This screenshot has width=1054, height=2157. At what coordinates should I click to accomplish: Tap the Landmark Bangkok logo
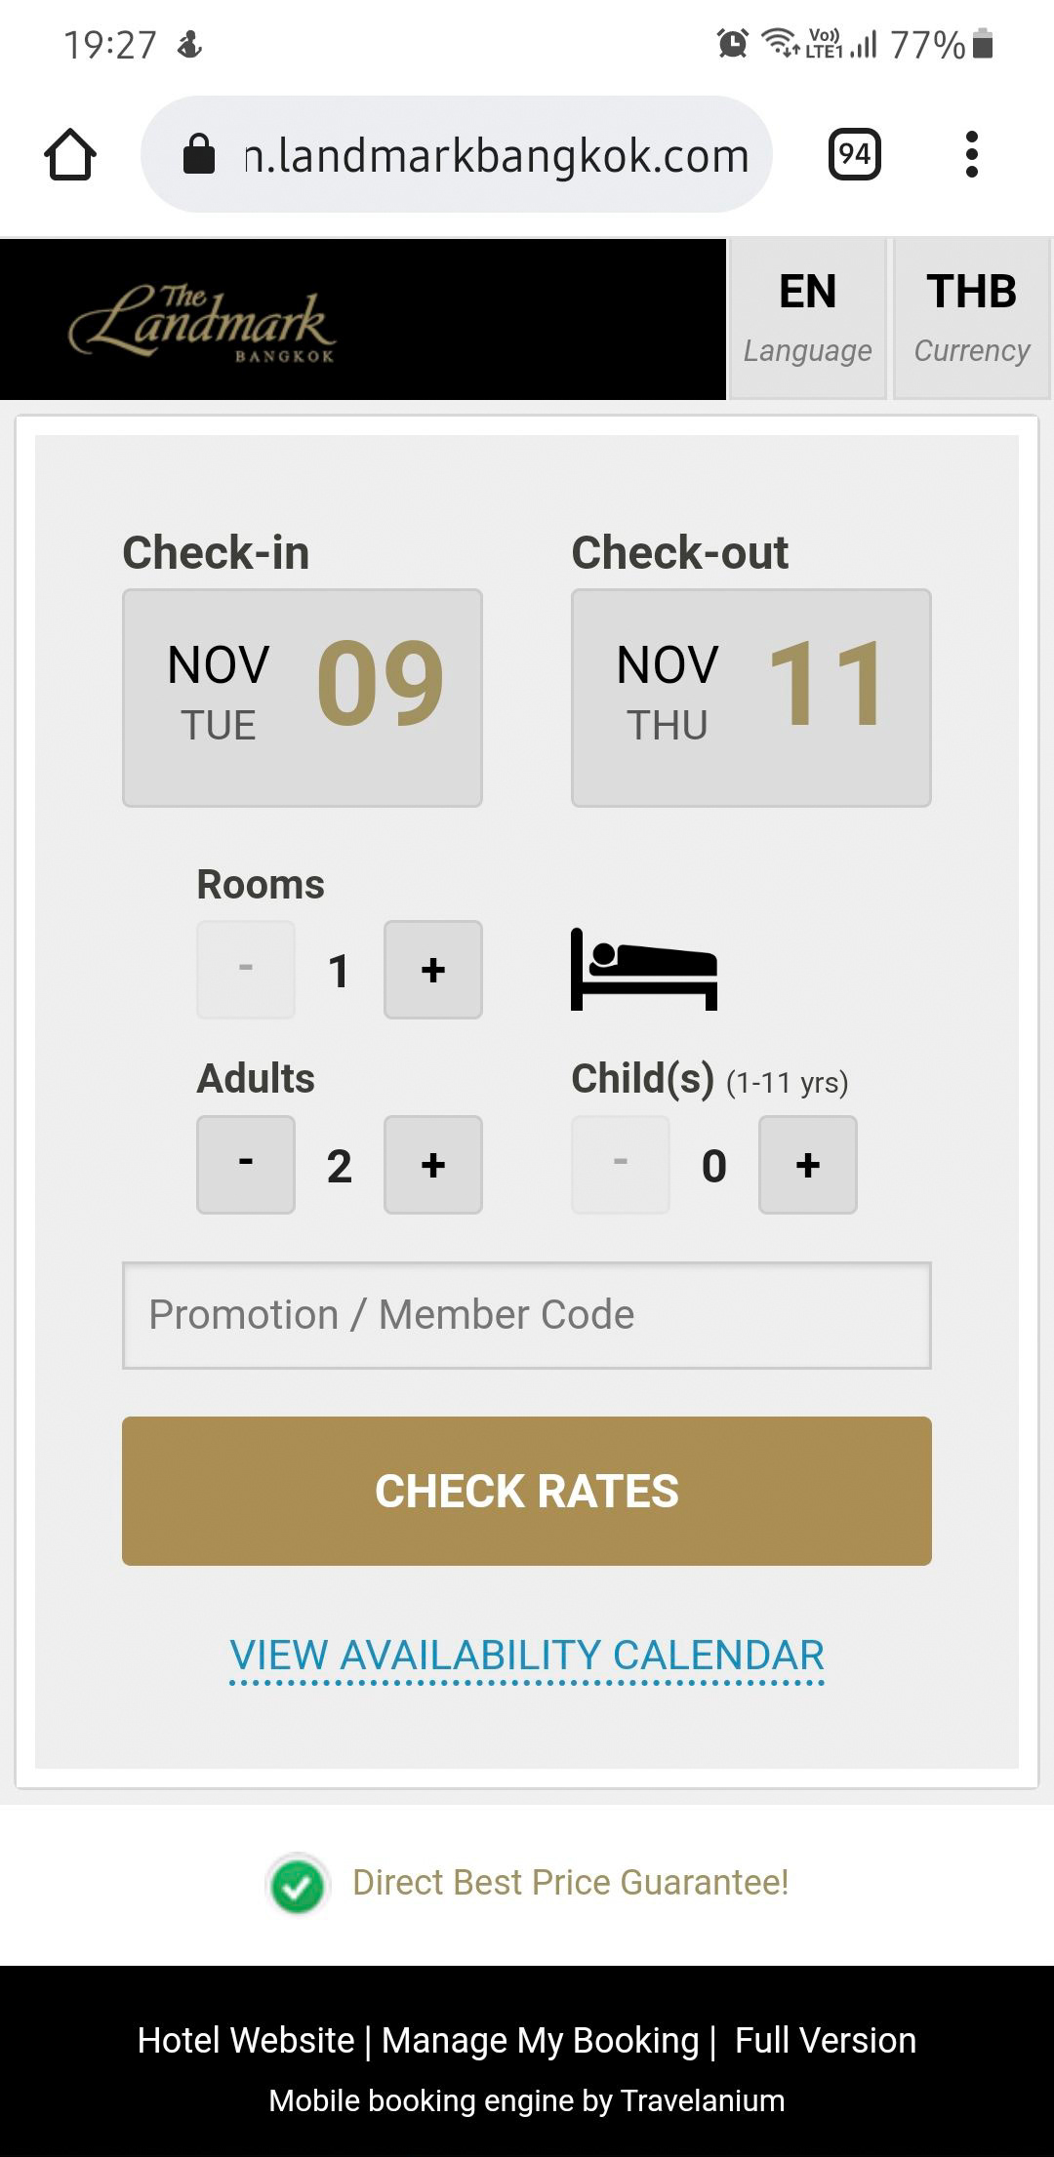point(203,322)
